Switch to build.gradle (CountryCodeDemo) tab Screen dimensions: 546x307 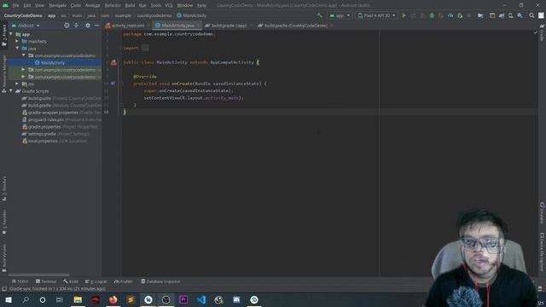[x=295, y=26]
